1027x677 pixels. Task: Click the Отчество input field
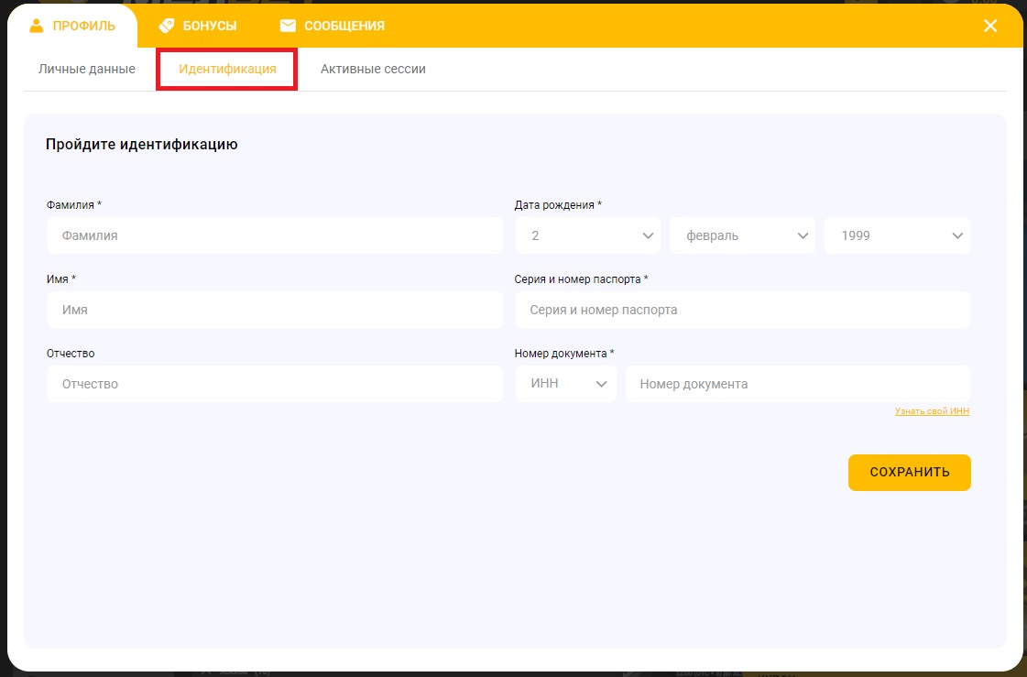pyautogui.click(x=275, y=384)
